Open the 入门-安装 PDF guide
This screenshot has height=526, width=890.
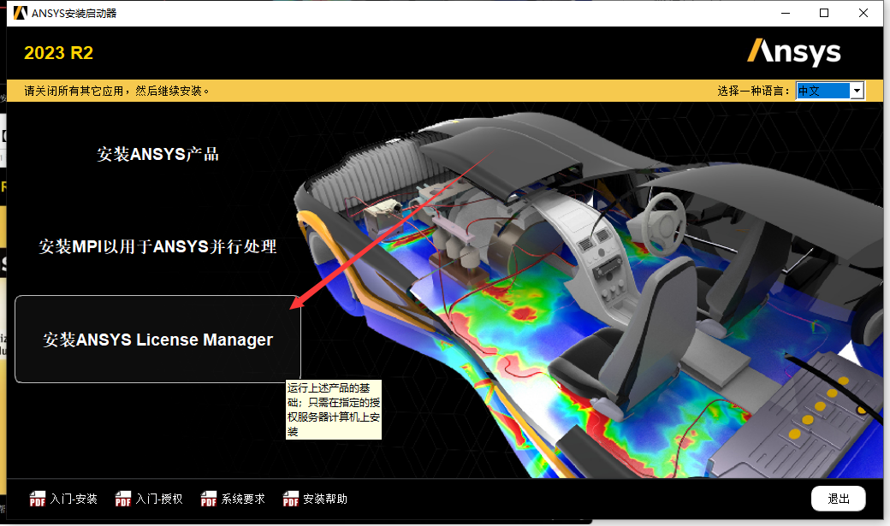71,499
